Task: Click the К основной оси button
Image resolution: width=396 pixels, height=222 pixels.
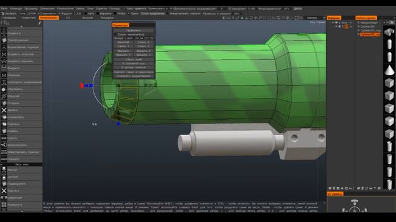Action: click(x=134, y=64)
